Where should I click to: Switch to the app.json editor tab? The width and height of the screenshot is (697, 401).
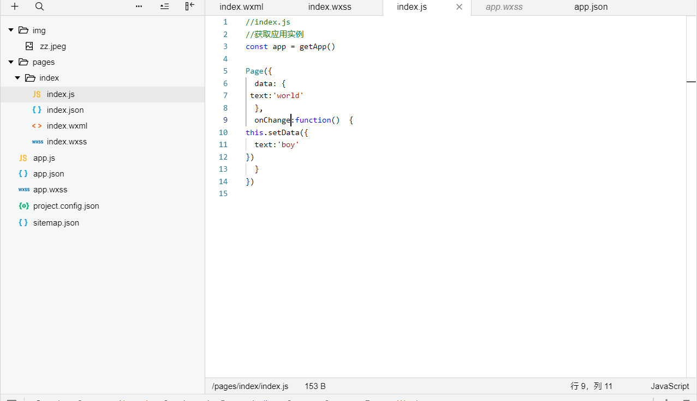(591, 7)
